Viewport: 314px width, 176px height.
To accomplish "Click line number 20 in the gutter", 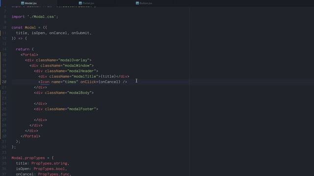I will 4,82.
